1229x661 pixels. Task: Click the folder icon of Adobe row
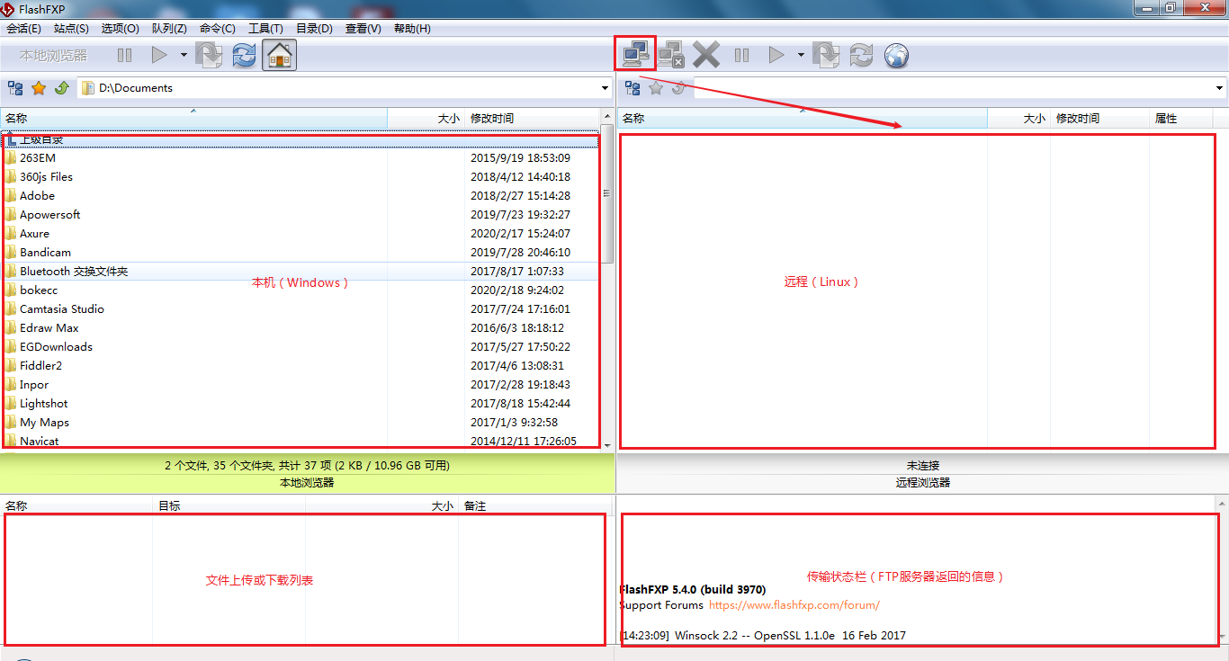[x=11, y=195]
